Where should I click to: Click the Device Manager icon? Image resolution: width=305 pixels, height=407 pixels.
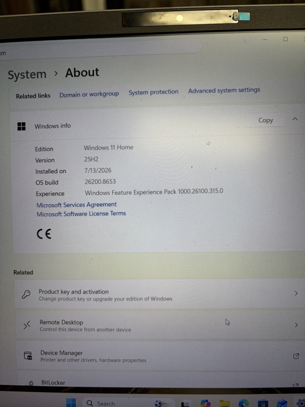pyautogui.click(x=28, y=355)
